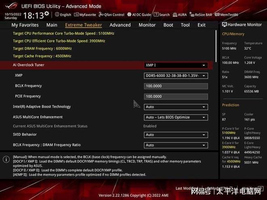Image resolution: width=267 pixels, height=200 pixels.
Task: Expand the SVID Behavior dropdown
Action: coord(176,135)
